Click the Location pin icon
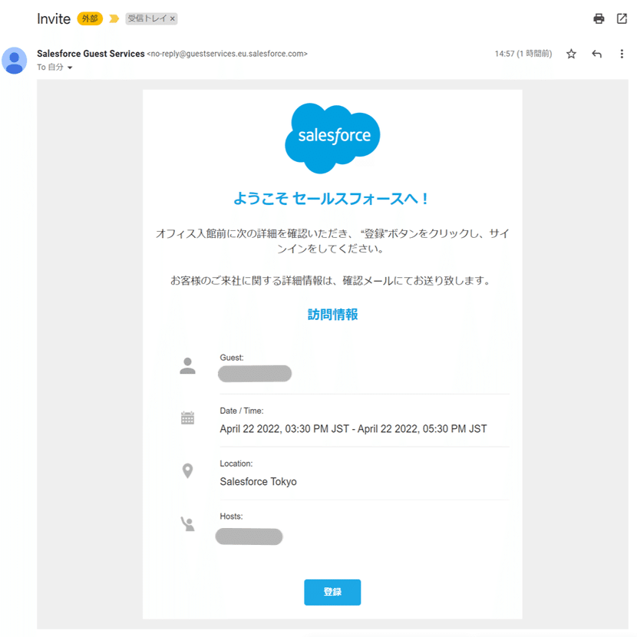 [x=187, y=471]
